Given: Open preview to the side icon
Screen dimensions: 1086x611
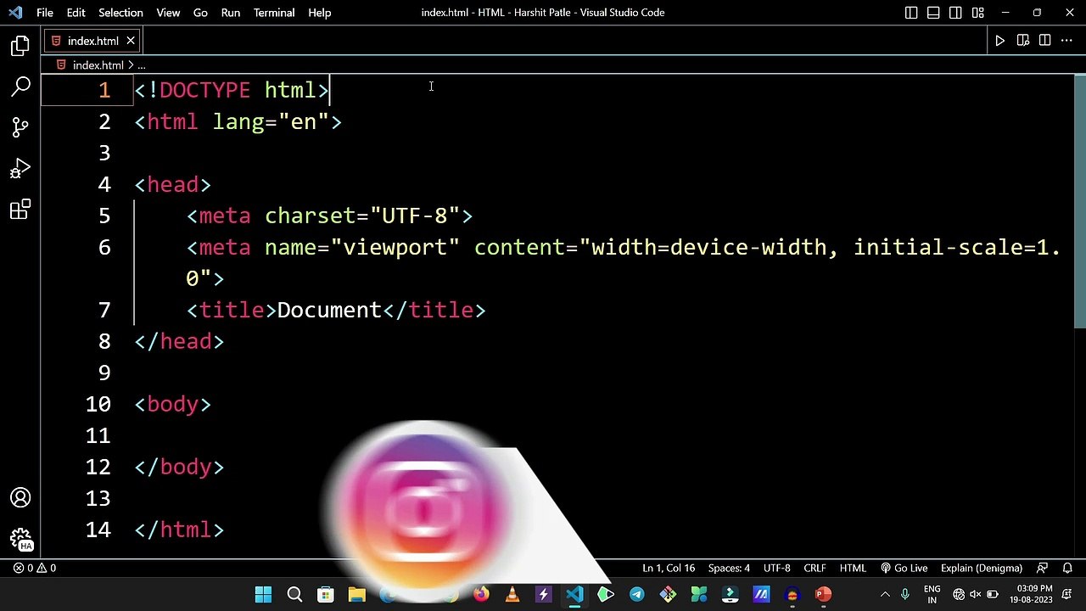Looking at the screenshot, I should pos(1022,41).
